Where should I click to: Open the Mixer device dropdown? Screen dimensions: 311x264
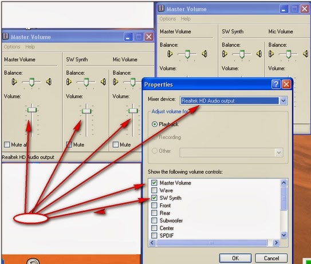point(284,101)
